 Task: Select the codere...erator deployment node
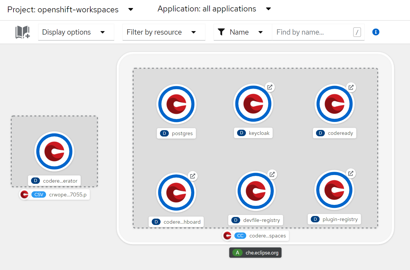coord(54,152)
